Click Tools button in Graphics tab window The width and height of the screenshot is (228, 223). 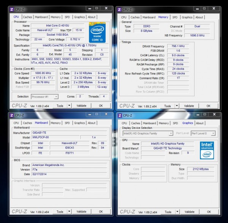(168, 212)
